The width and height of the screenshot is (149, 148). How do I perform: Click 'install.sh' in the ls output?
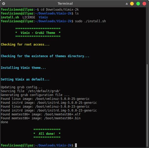point(10,17)
